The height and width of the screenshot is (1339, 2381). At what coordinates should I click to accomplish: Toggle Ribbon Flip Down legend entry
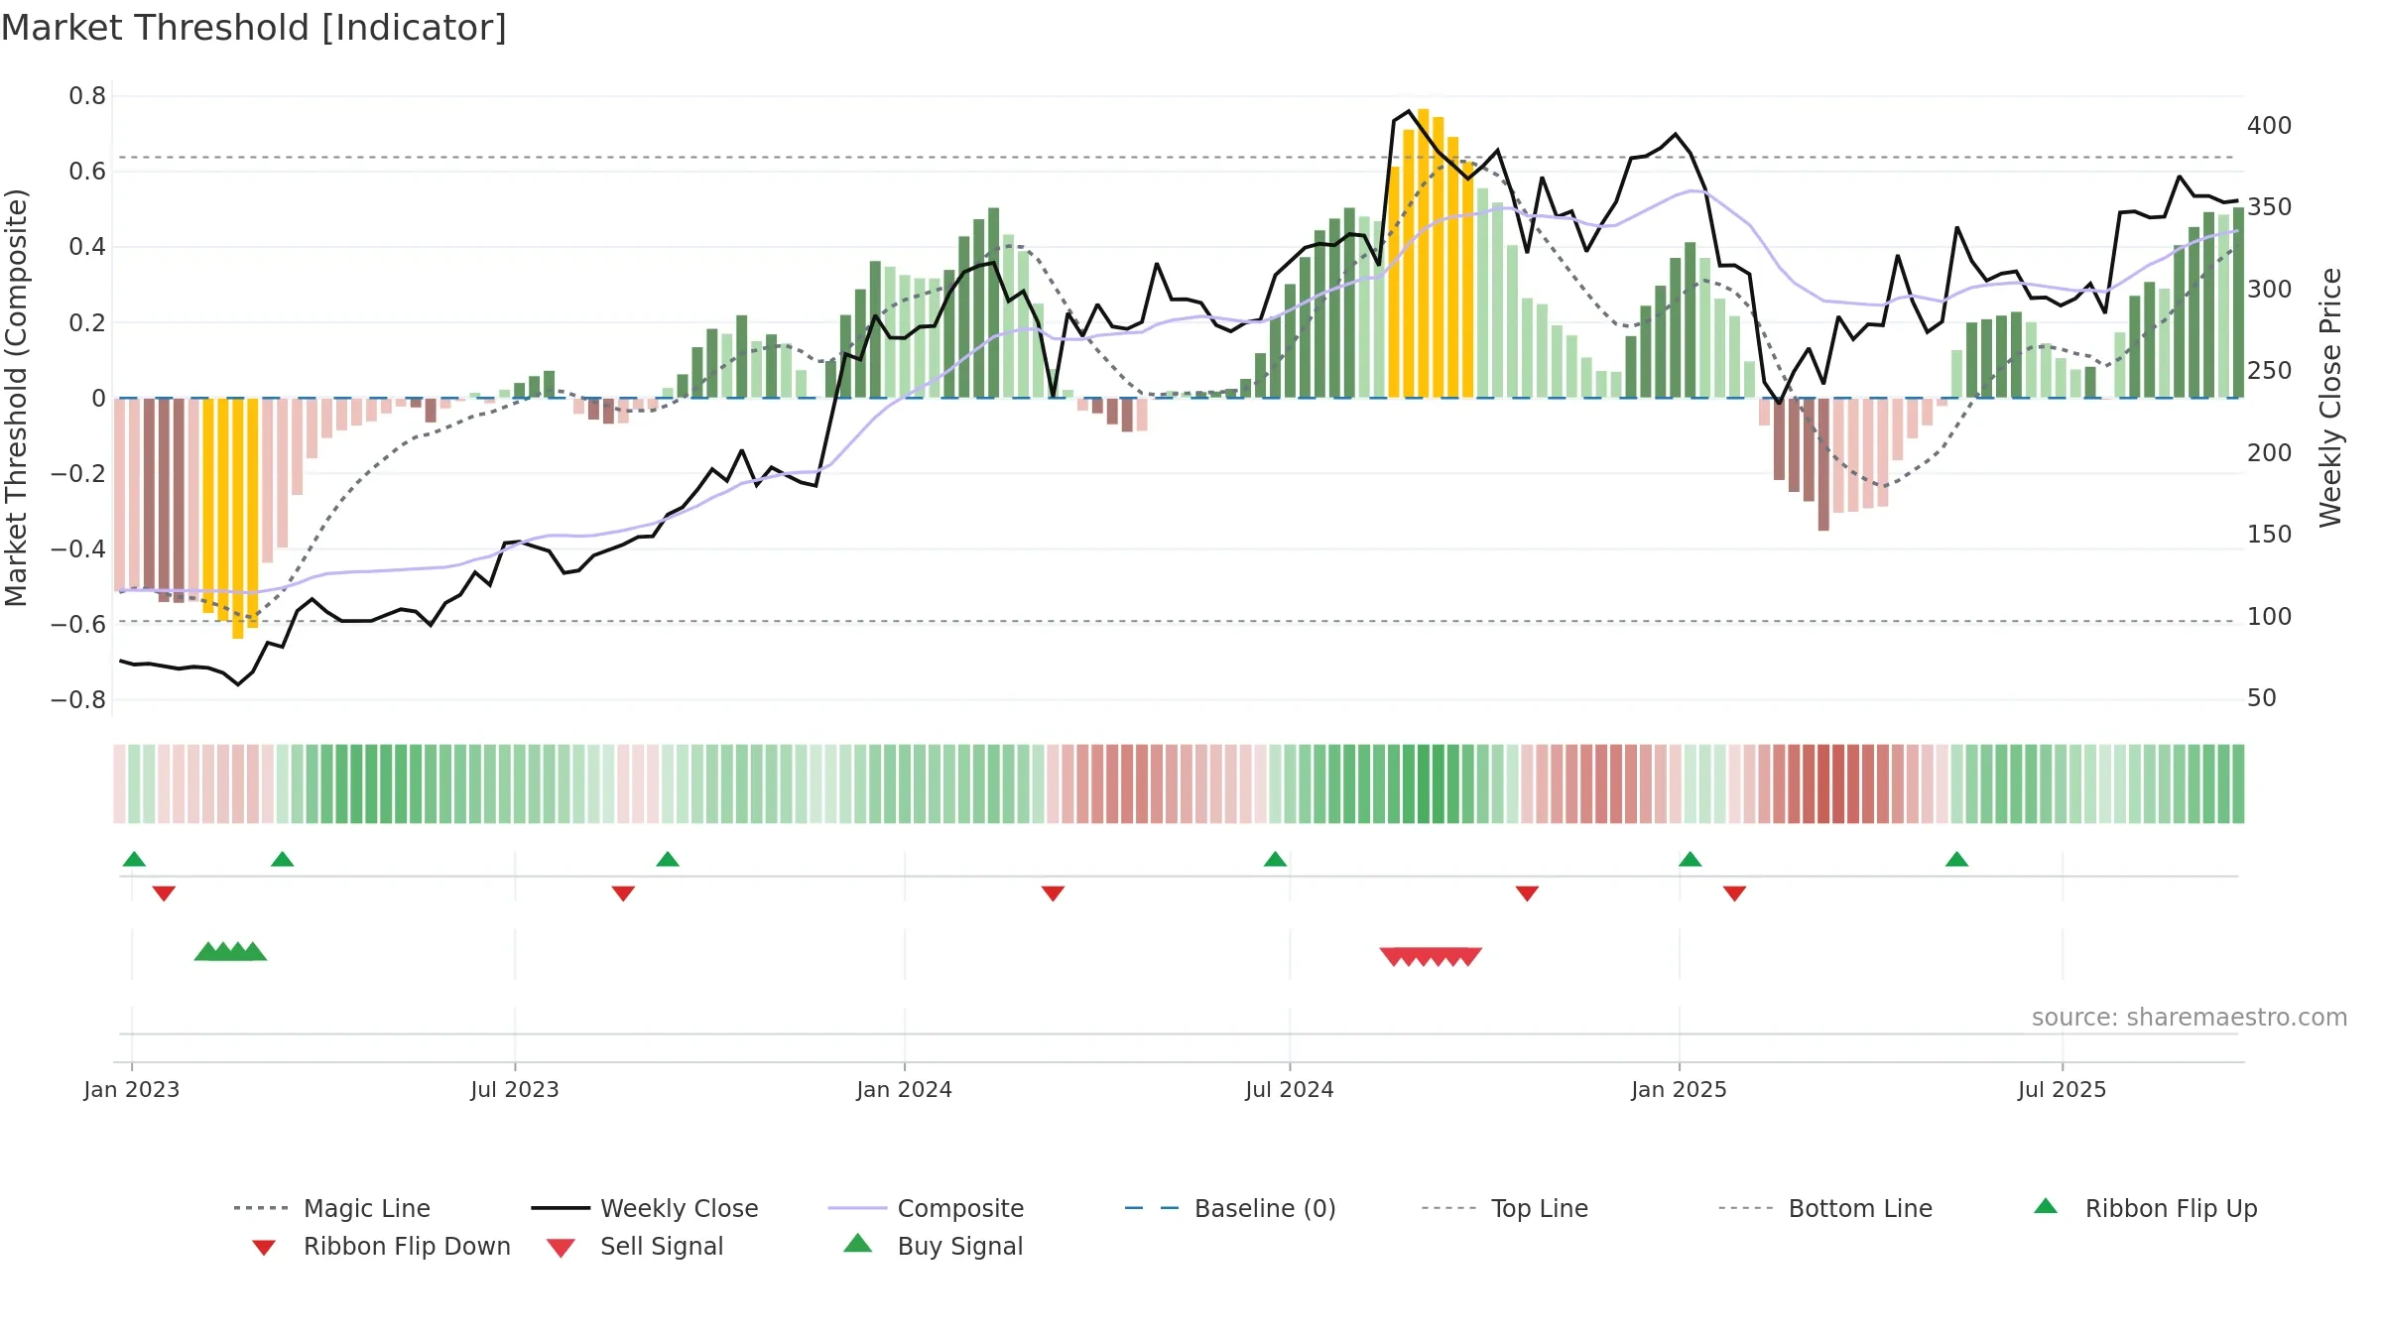tap(381, 1246)
